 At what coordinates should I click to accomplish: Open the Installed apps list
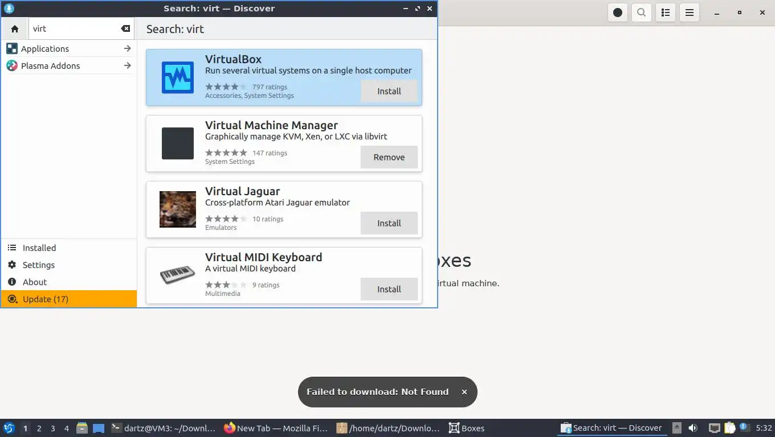coord(69,248)
